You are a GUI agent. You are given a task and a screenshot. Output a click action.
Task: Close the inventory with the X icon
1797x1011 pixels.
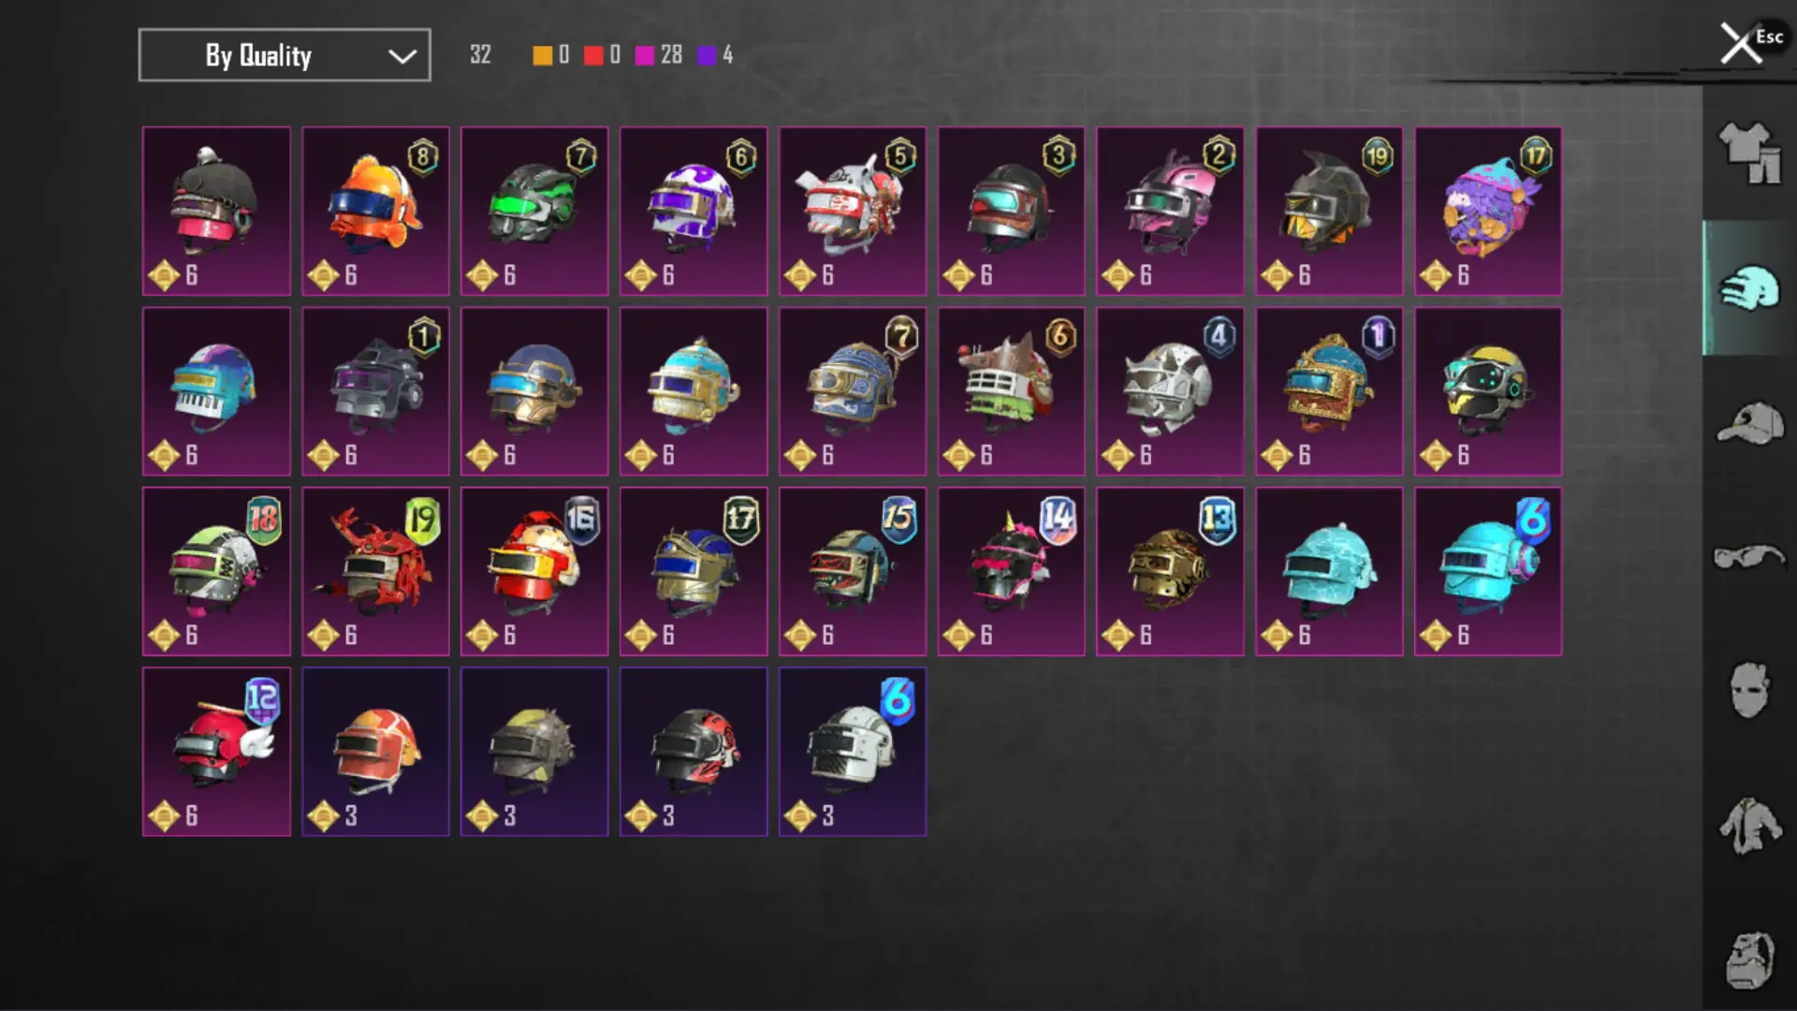[1740, 43]
